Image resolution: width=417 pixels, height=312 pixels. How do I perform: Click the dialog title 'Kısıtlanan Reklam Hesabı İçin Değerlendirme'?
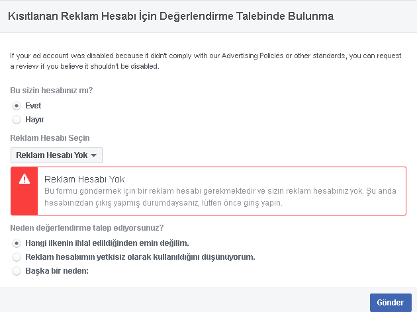click(171, 17)
